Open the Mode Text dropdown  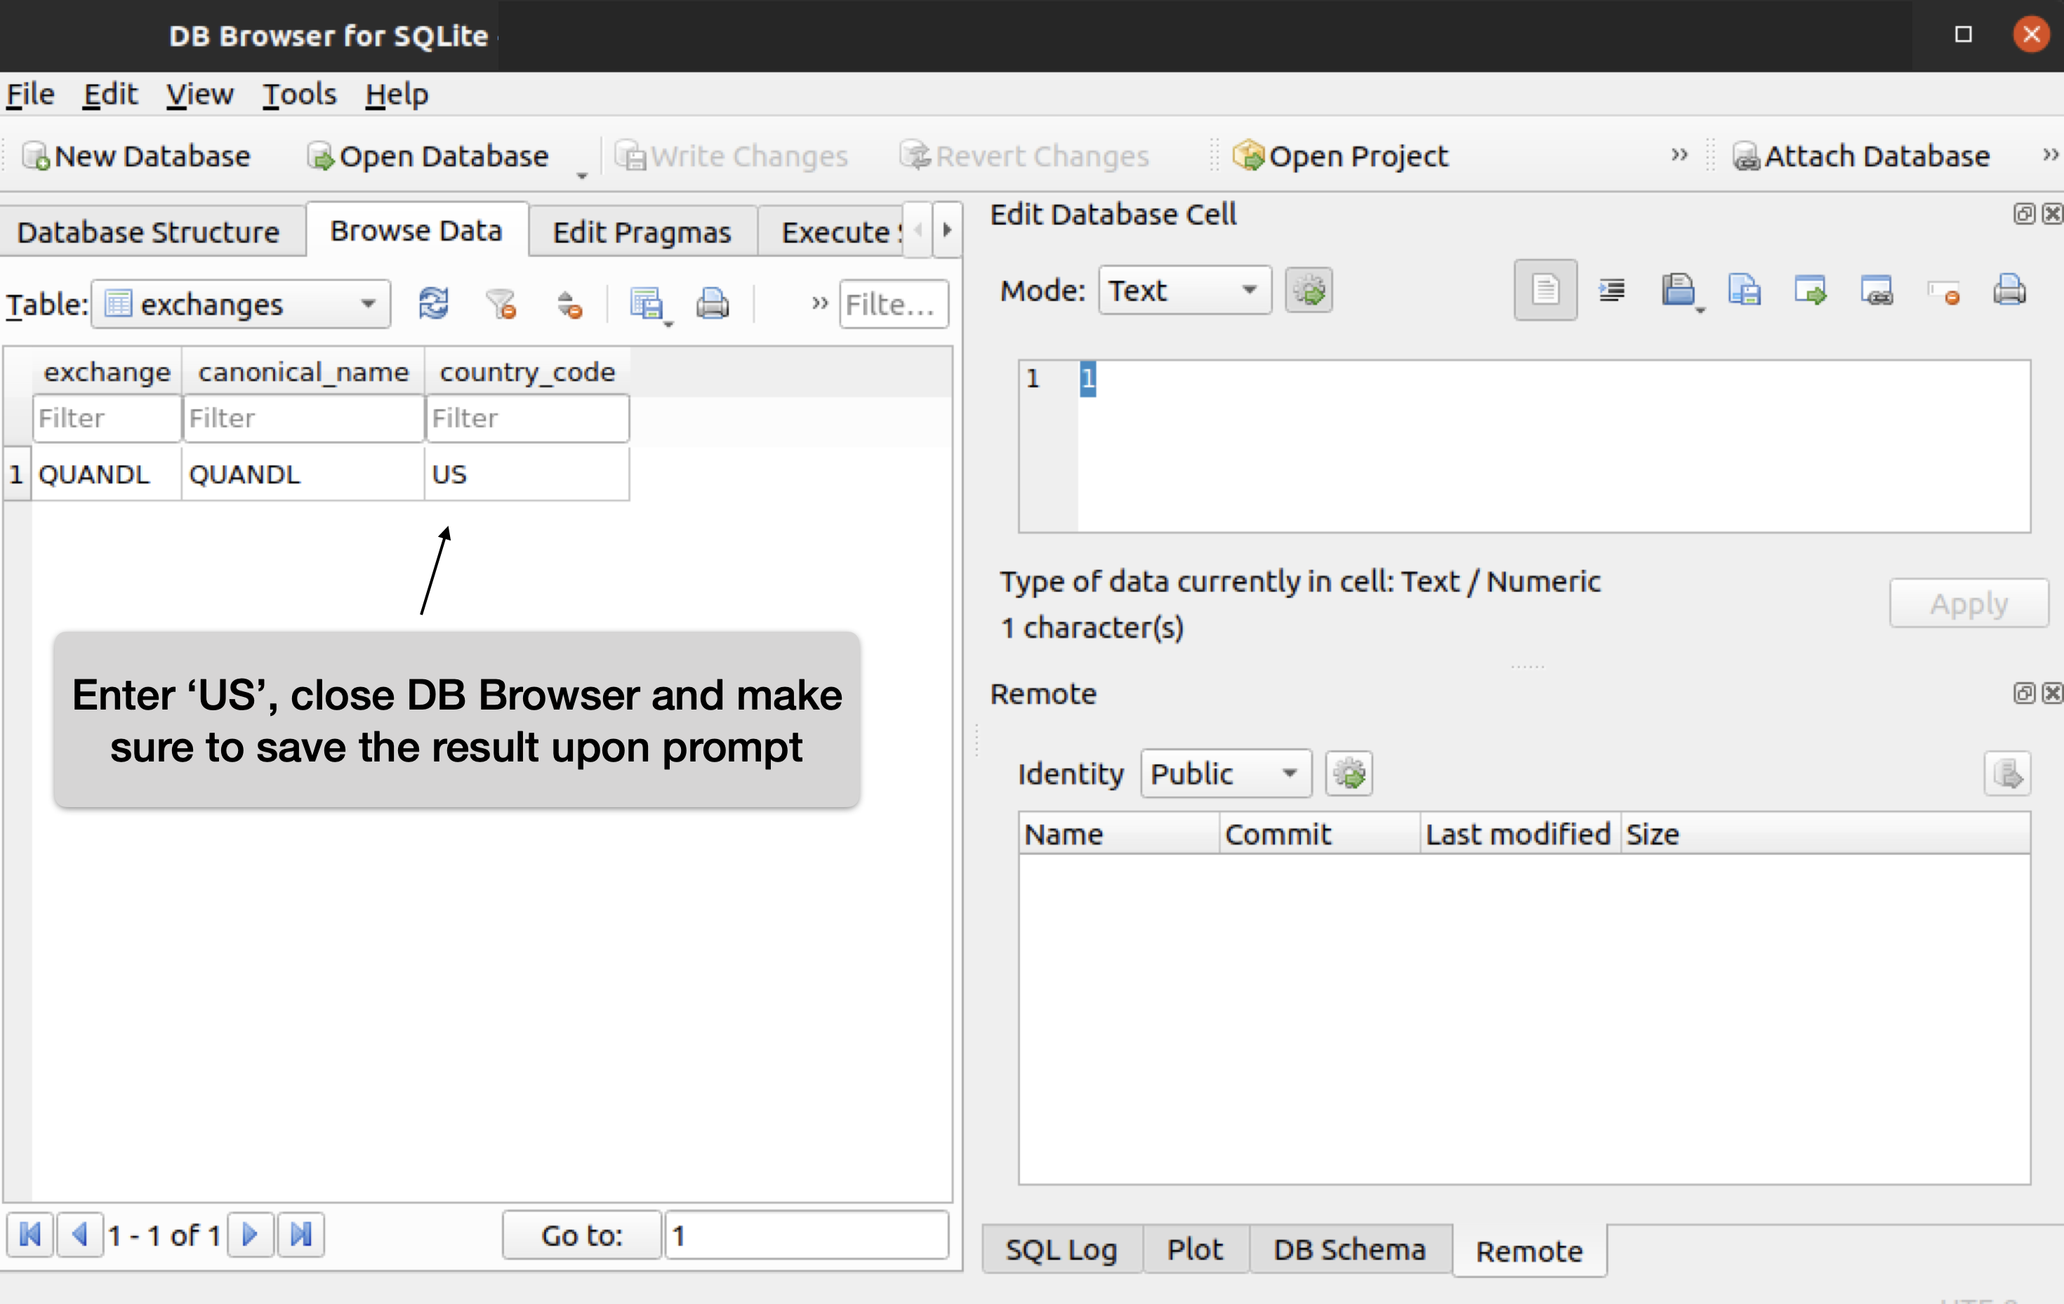[1184, 291]
